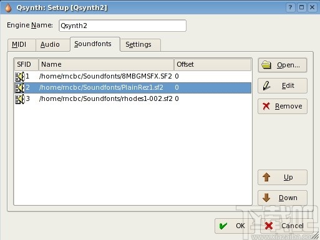Select the 8MBGMSFX.SF2 soundfont path
Screen dimensions: 320x240
105,77
